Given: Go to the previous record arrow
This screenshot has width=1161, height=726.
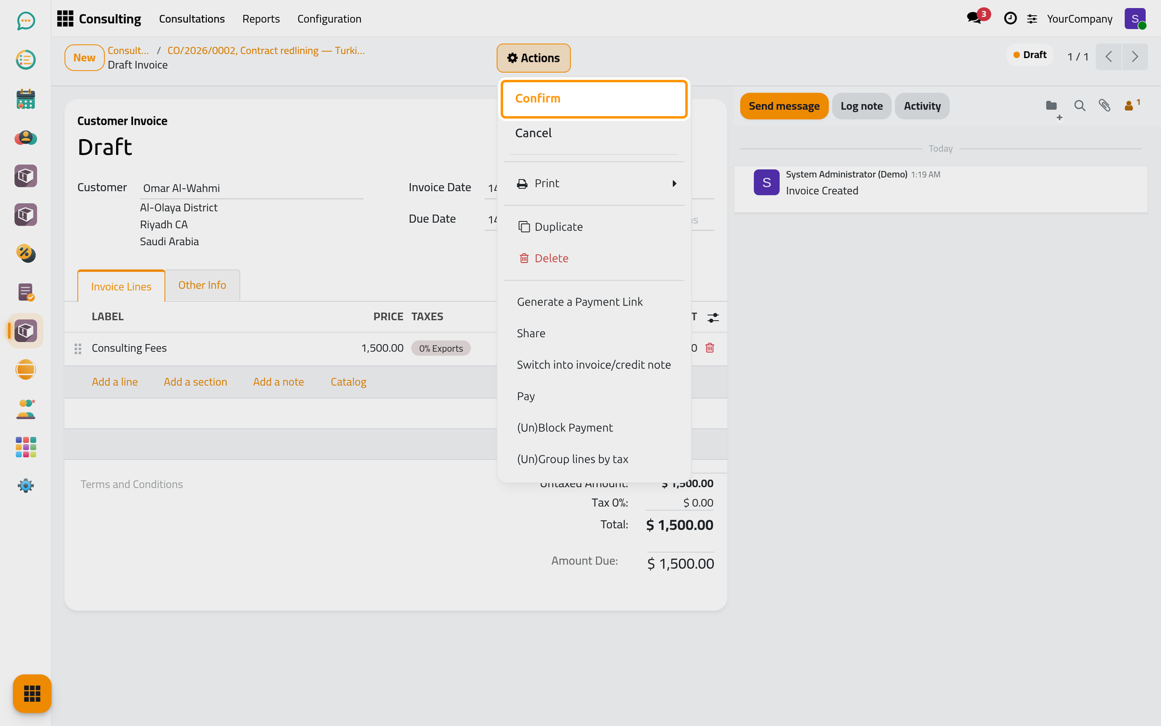Looking at the screenshot, I should 1109,57.
